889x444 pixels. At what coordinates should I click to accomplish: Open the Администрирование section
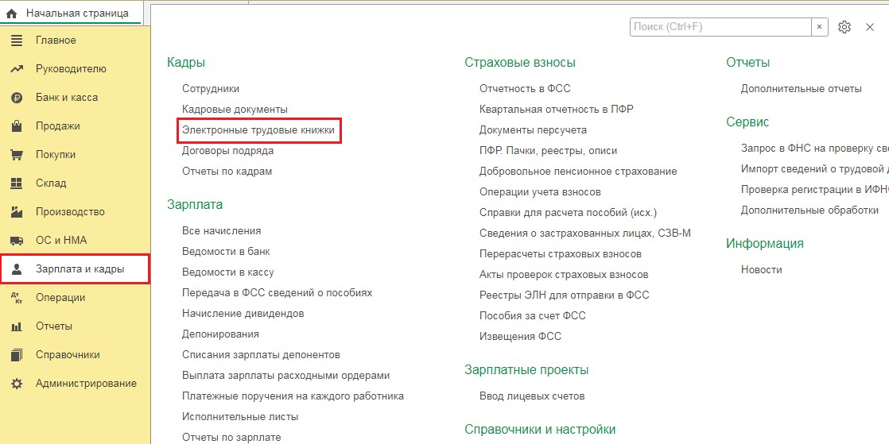click(x=86, y=384)
